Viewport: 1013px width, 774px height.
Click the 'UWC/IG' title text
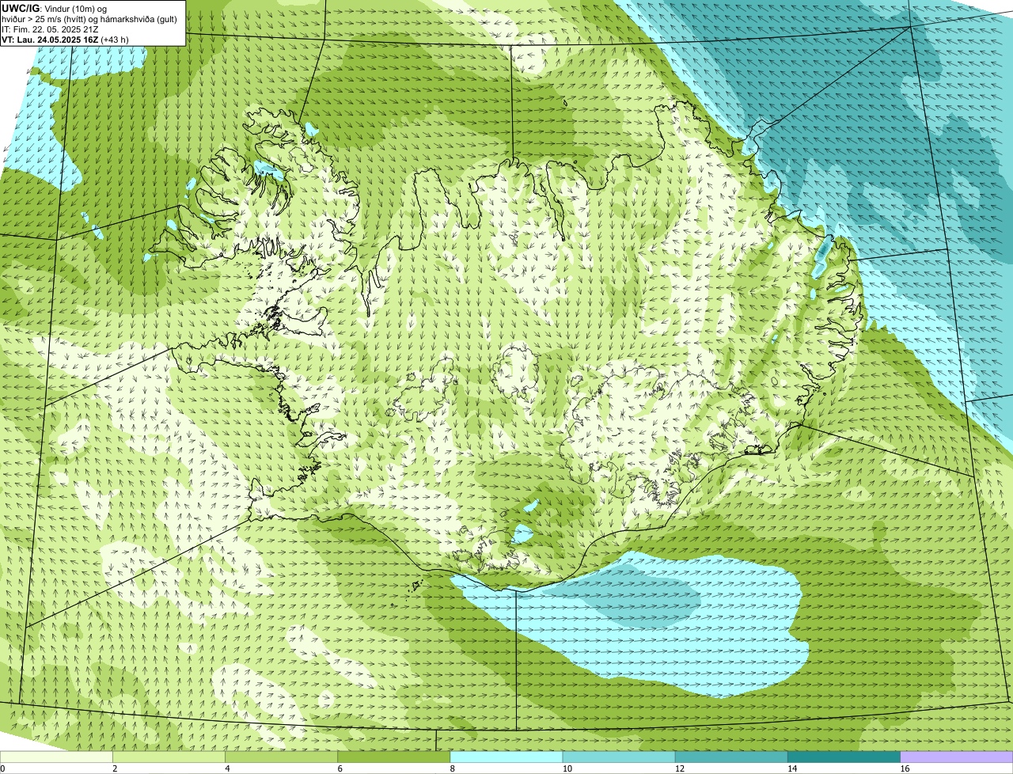pos(21,8)
